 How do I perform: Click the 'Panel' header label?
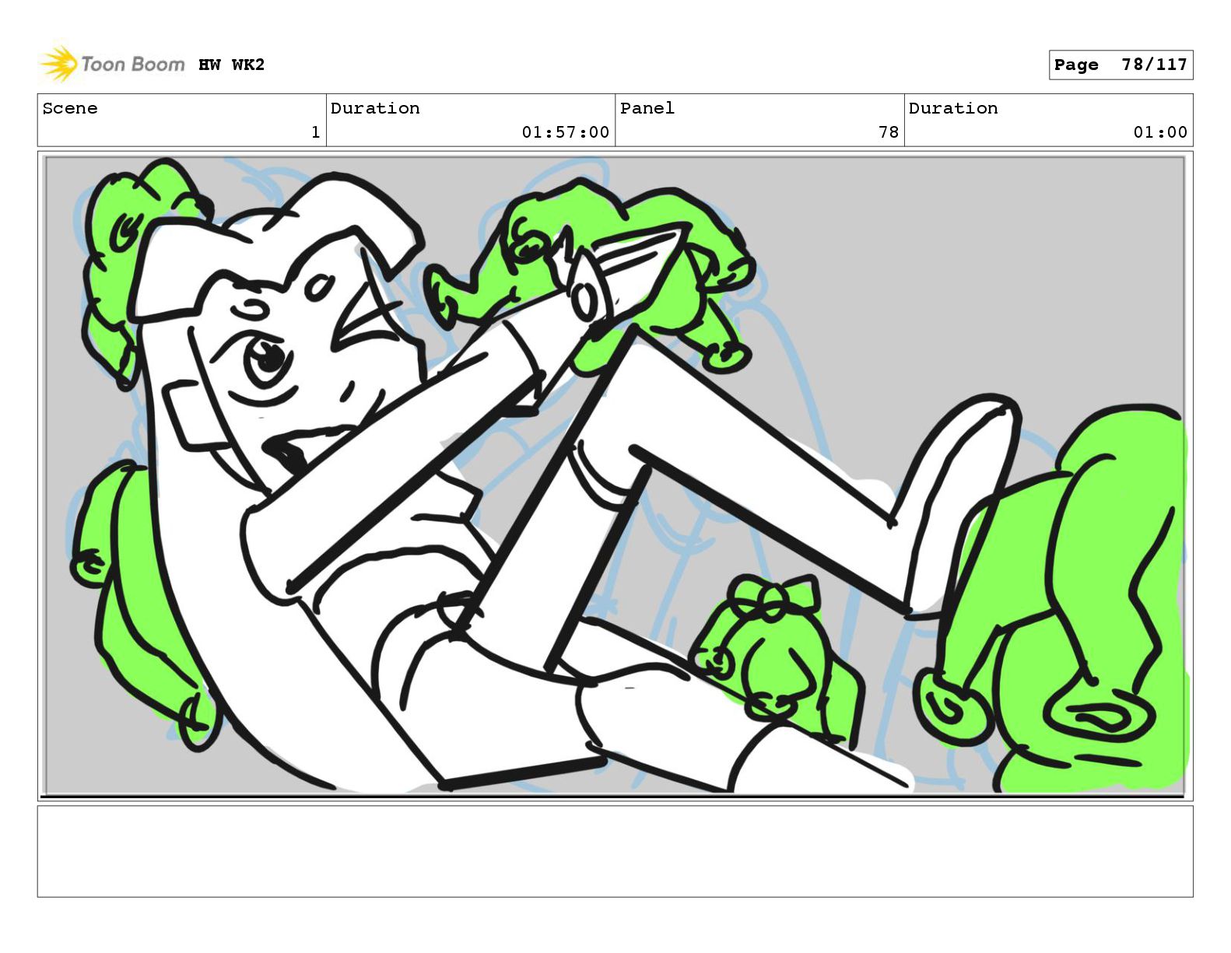coord(647,108)
